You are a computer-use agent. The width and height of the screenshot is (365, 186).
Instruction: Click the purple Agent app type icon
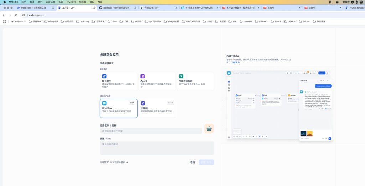click(143, 76)
